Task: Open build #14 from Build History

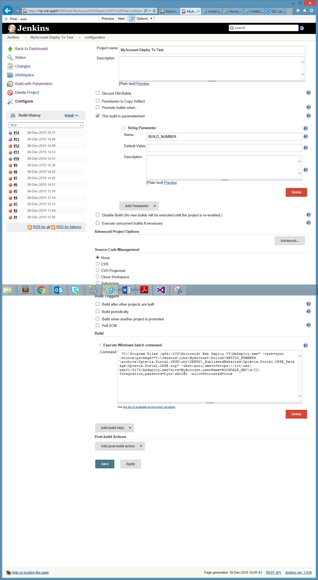Action: click(16, 133)
